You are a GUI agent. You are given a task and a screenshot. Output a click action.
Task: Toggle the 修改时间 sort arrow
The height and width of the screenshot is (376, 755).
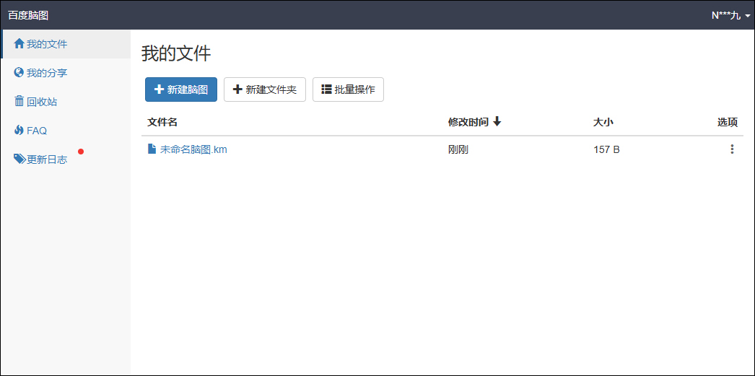[497, 122]
